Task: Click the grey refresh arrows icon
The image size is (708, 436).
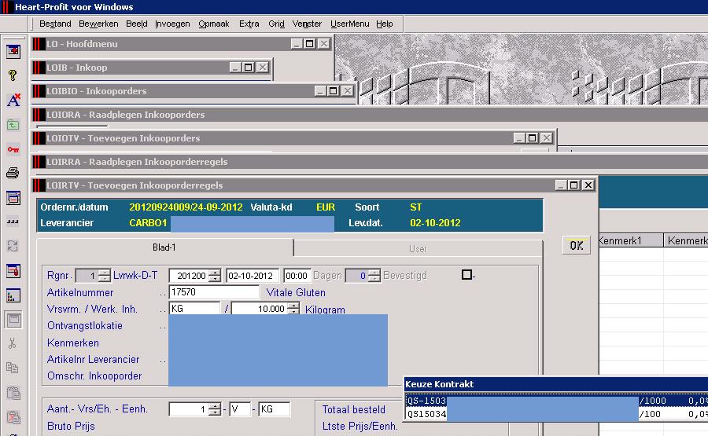Action: tap(13, 246)
